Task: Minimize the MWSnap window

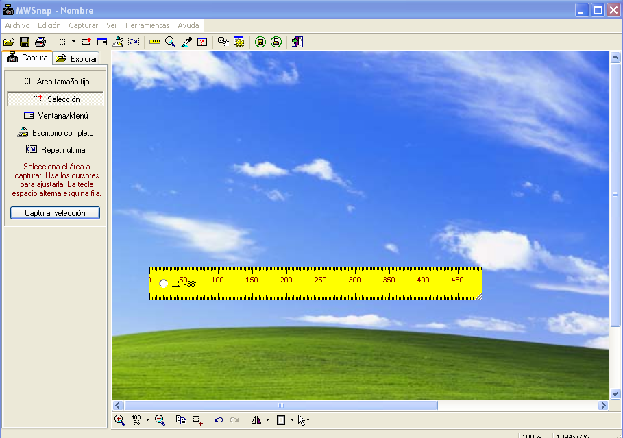Action: pos(582,10)
